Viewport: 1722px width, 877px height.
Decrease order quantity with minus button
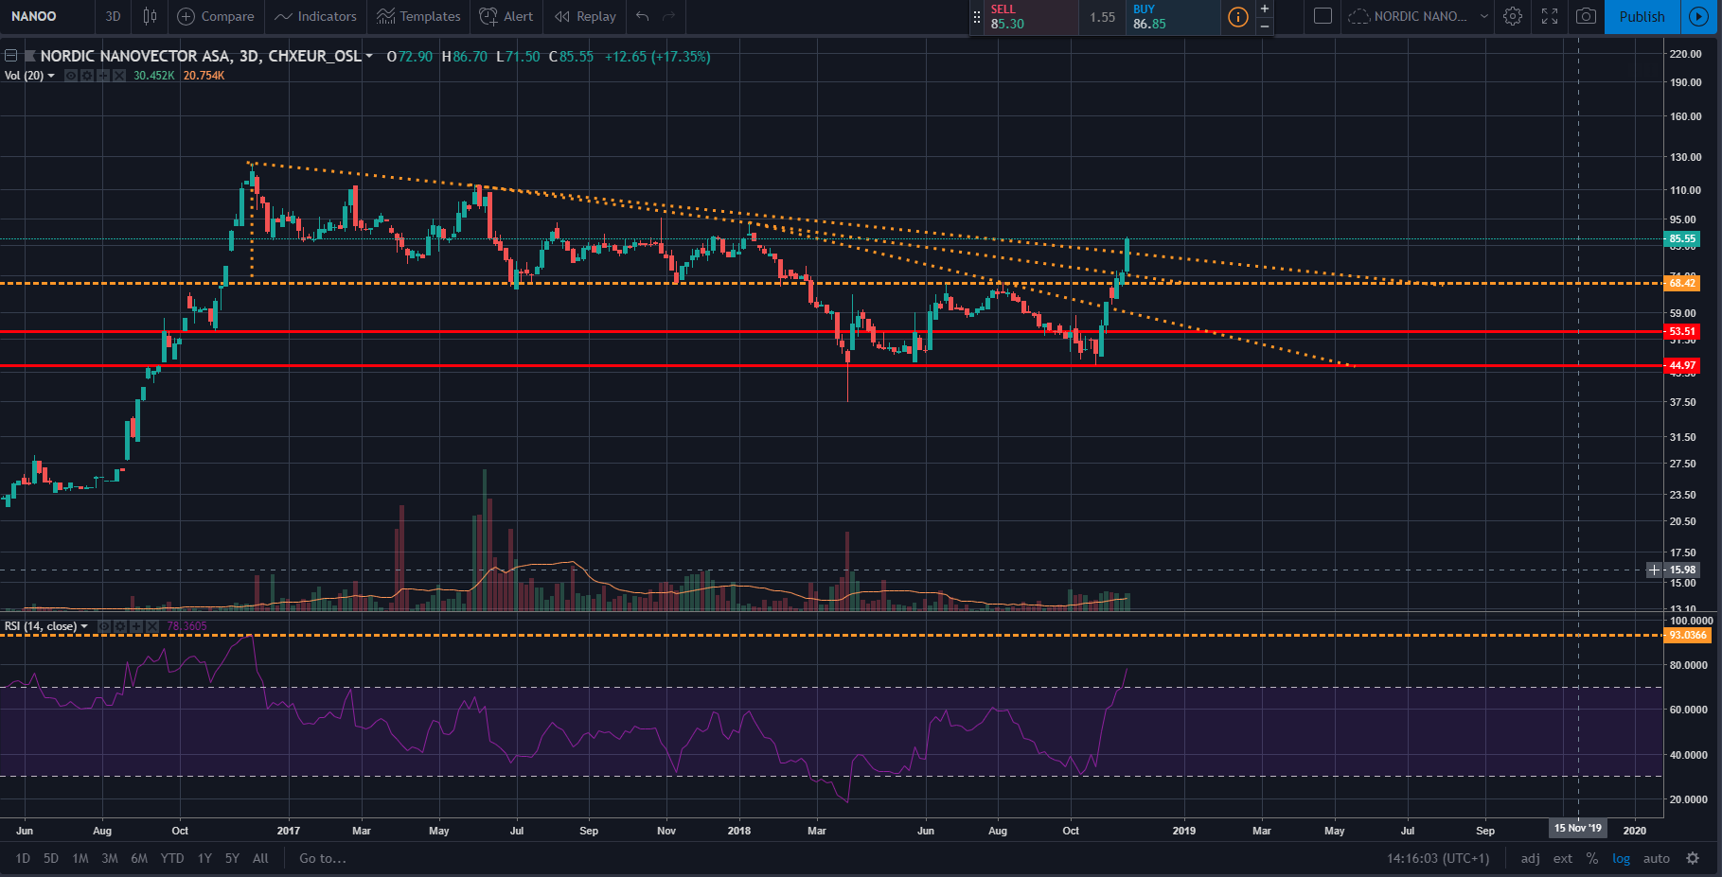click(x=1265, y=26)
